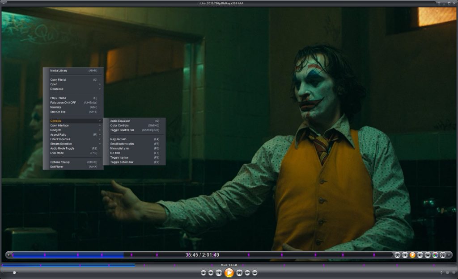The height and width of the screenshot is (279, 458).
Task: Click the volume slider knob at bottom left
Action: click(14, 273)
